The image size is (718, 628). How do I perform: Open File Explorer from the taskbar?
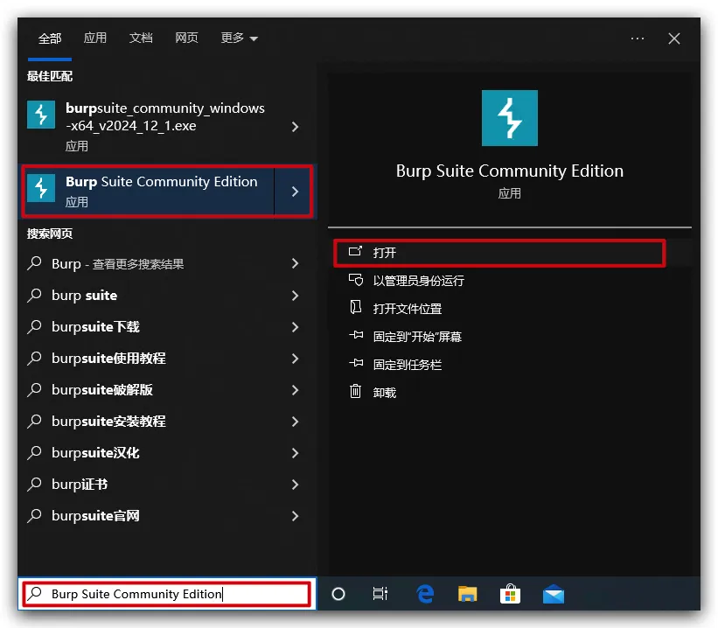[x=468, y=594]
